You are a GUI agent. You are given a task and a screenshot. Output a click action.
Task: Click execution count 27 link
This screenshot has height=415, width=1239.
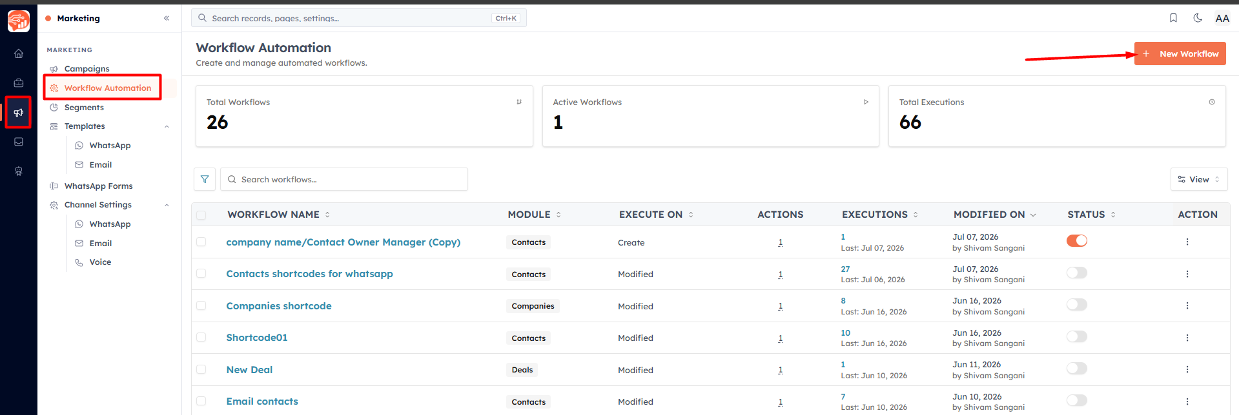[x=845, y=269]
